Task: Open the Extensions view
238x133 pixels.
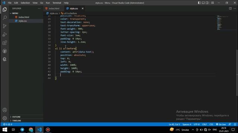Action: [x=5, y=43]
